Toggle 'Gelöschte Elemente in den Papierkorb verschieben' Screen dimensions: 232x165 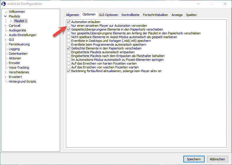[x=68, y=48]
